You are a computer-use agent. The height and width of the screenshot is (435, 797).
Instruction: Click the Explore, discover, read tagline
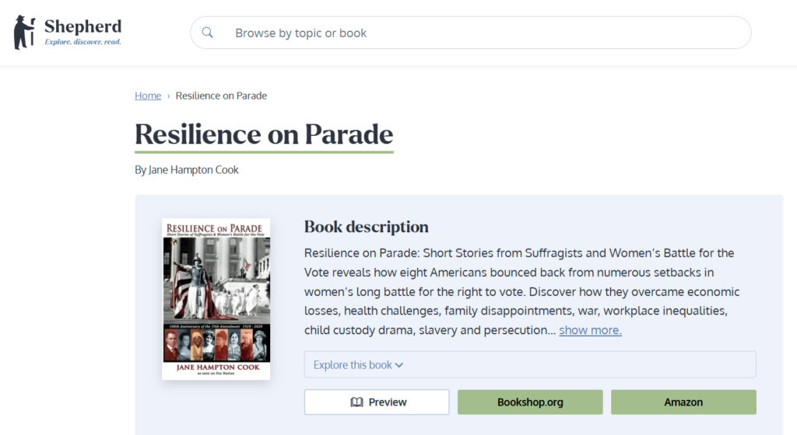point(83,42)
